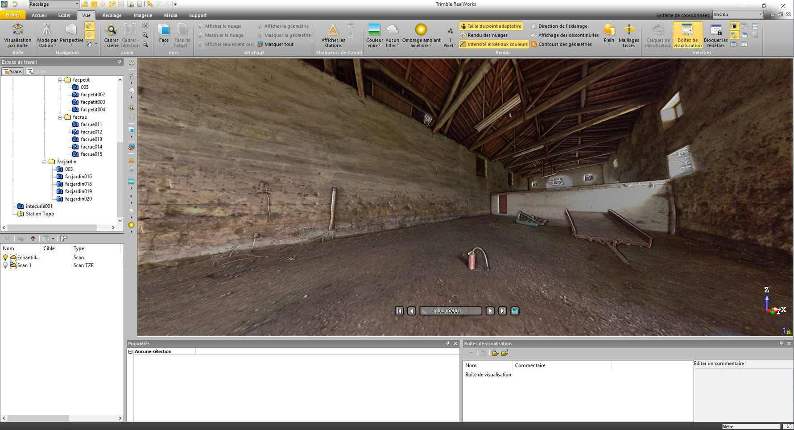This screenshot has width=794, height=430.
Task: Open the Fichier menu tab
Action: tap(12, 15)
